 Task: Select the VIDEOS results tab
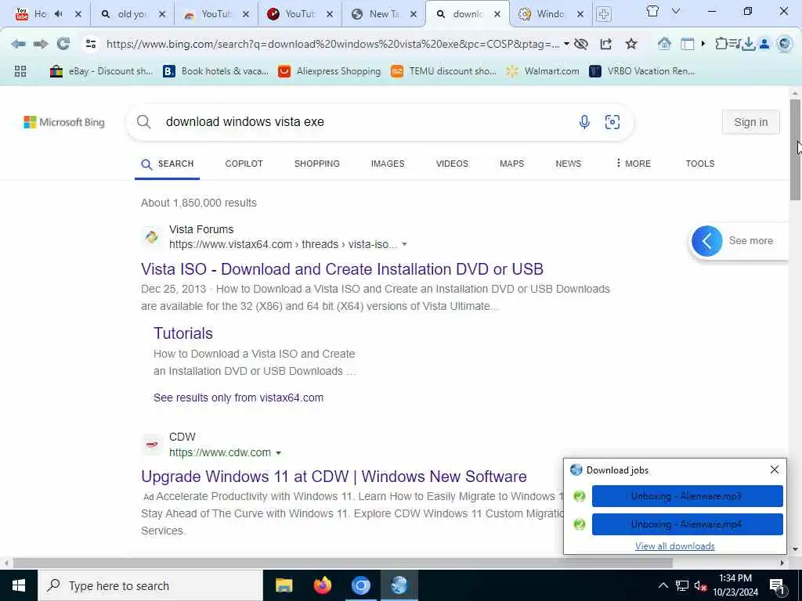(452, 164)
